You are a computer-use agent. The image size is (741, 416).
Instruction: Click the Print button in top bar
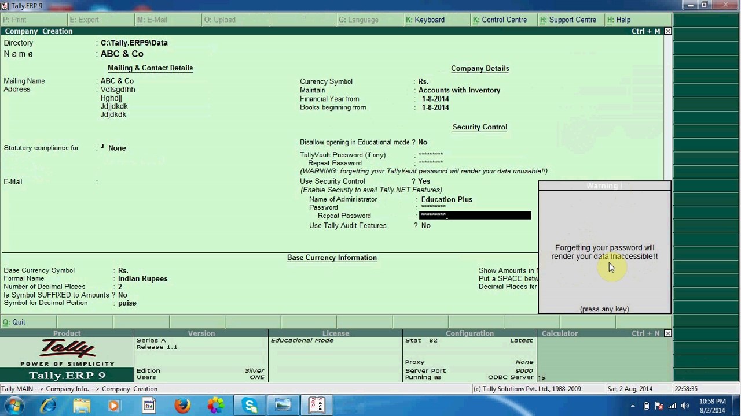(14, 20)
